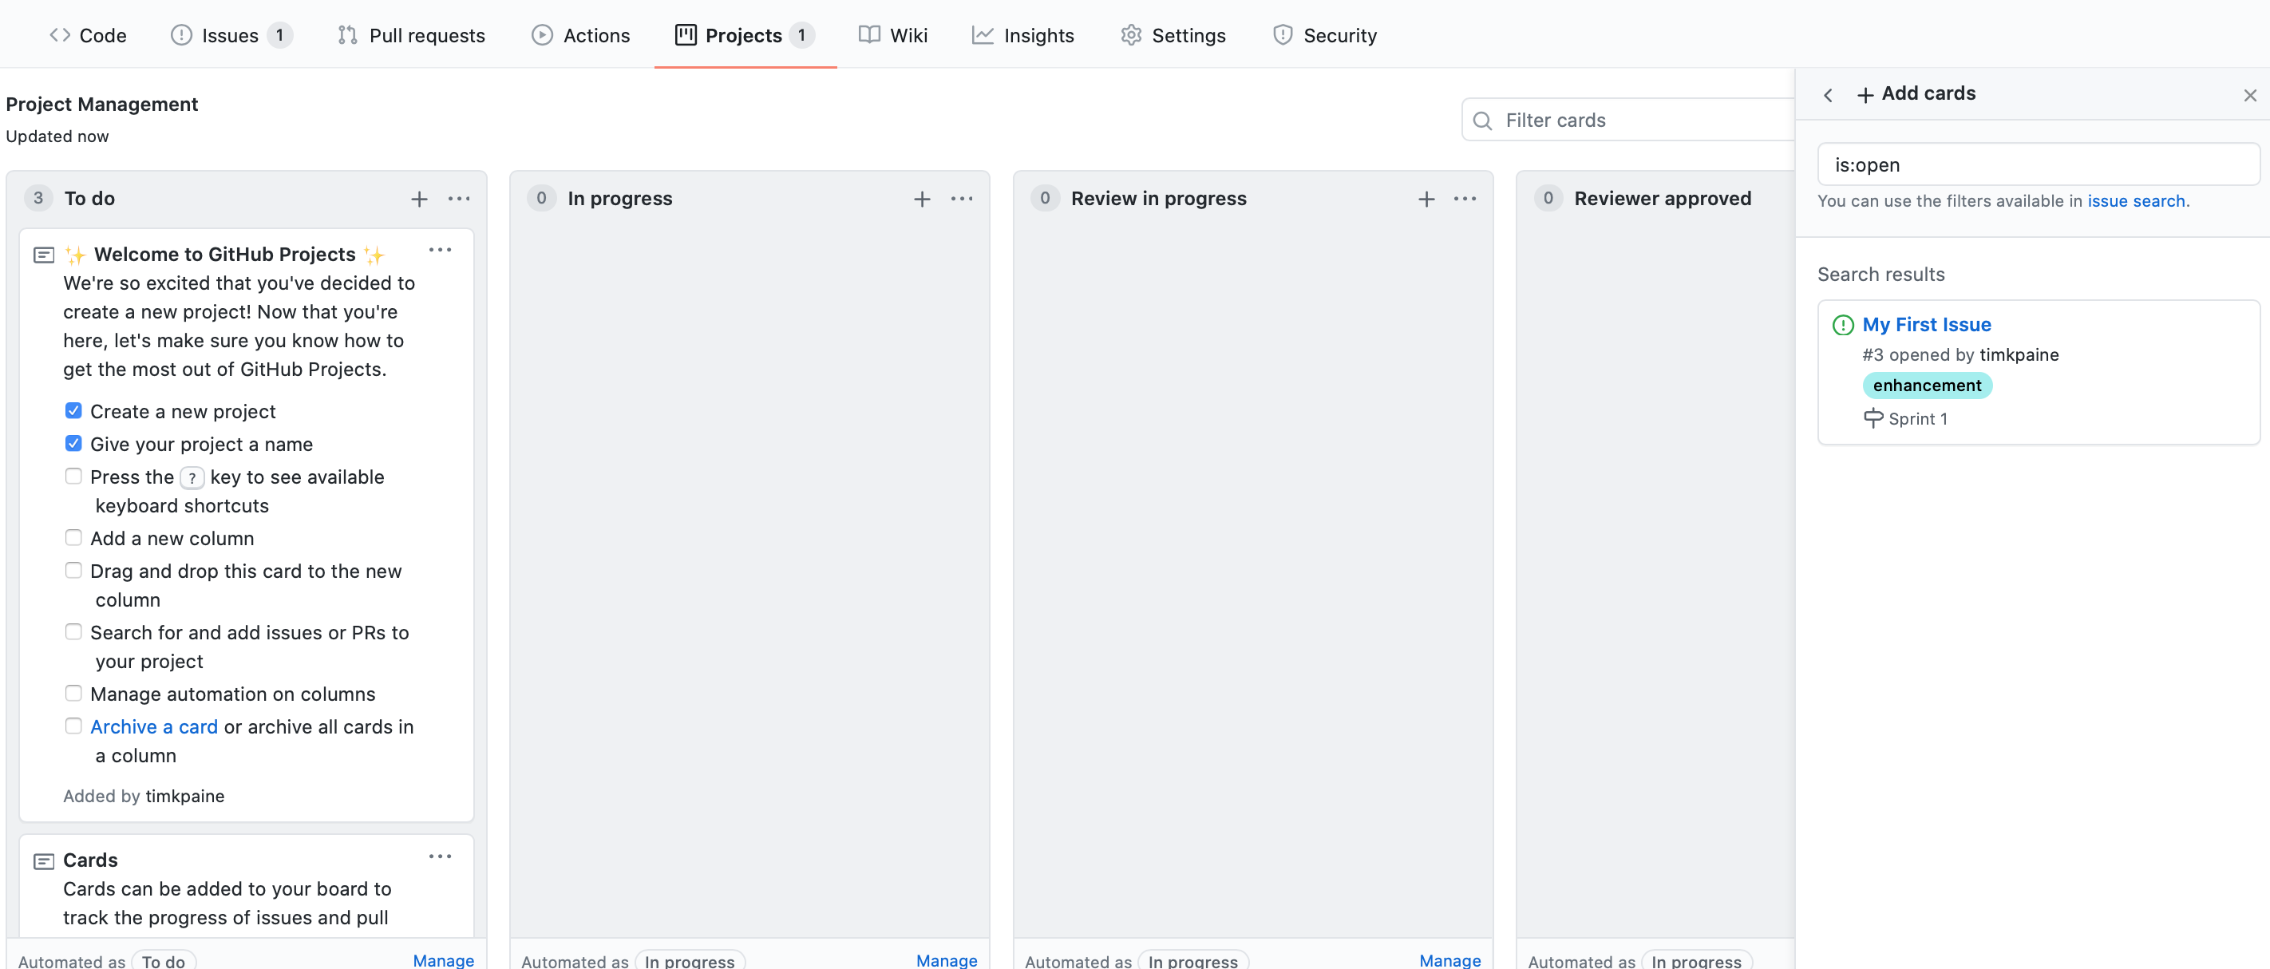The height and width of the screenshot is (969, 2270).
Task: Add a card to Review in progress
Action: [1426, 199]
